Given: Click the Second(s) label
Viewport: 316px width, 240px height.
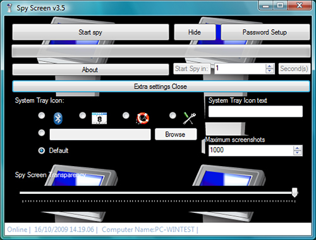Looking at the screenshot, I should [295, 69].
